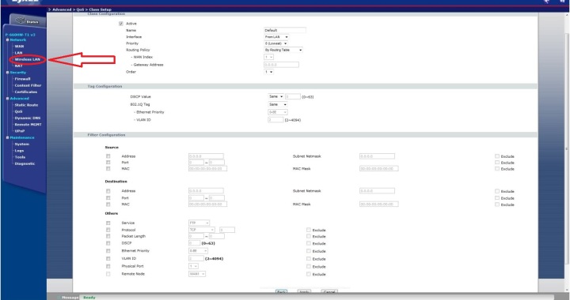Collapse the Maintenance tree section
The image size is (570, 300).
point(7,137)
